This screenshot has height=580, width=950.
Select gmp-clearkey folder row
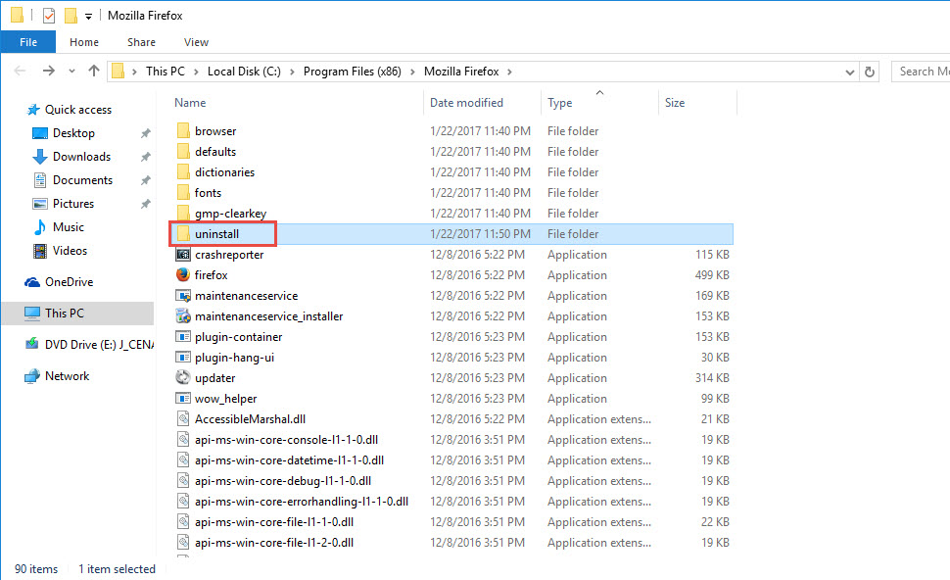[451, 214]
